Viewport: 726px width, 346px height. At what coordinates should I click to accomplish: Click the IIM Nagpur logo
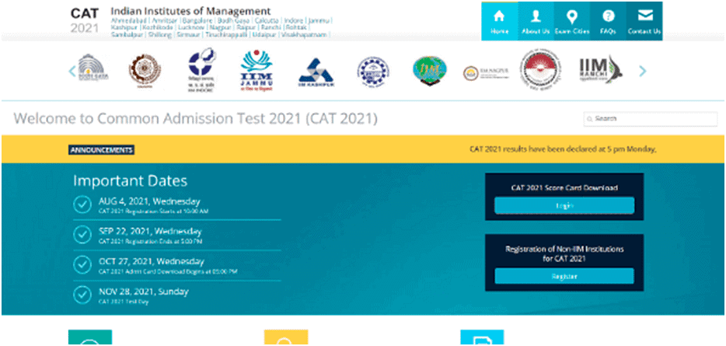tap(486, 73)
